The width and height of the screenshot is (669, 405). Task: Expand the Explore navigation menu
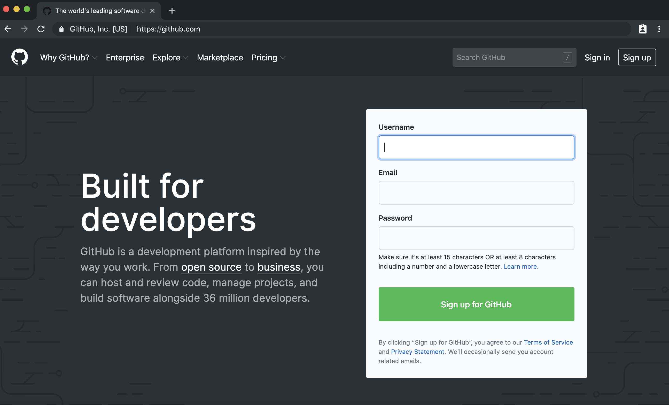(170, 57)
